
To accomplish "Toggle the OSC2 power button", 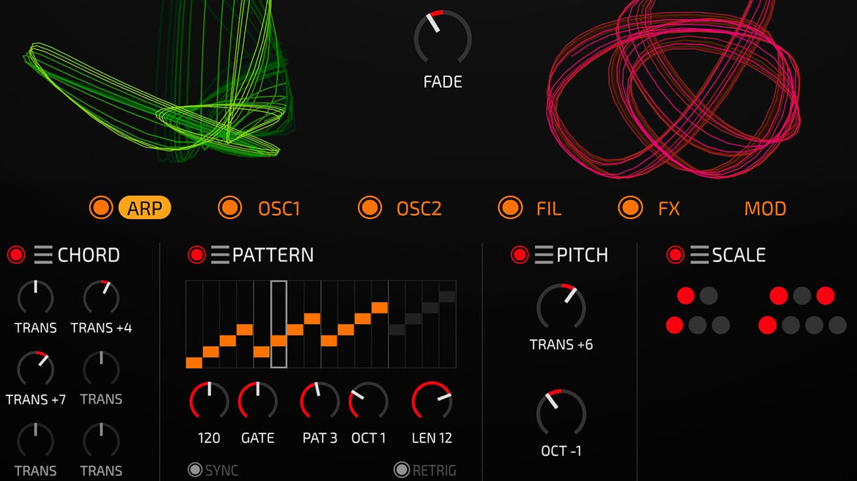I will point(370,208).
